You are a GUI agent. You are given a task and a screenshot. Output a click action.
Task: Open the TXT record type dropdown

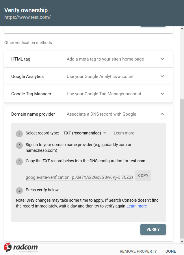click(85, 133)
